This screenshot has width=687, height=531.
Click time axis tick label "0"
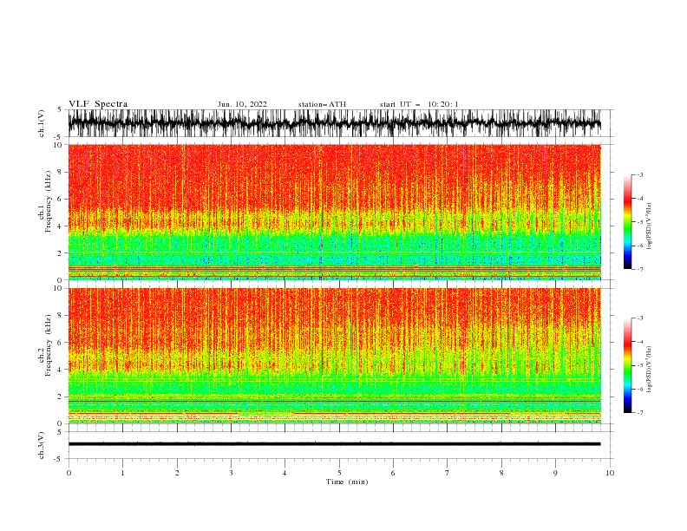point(69,473)
